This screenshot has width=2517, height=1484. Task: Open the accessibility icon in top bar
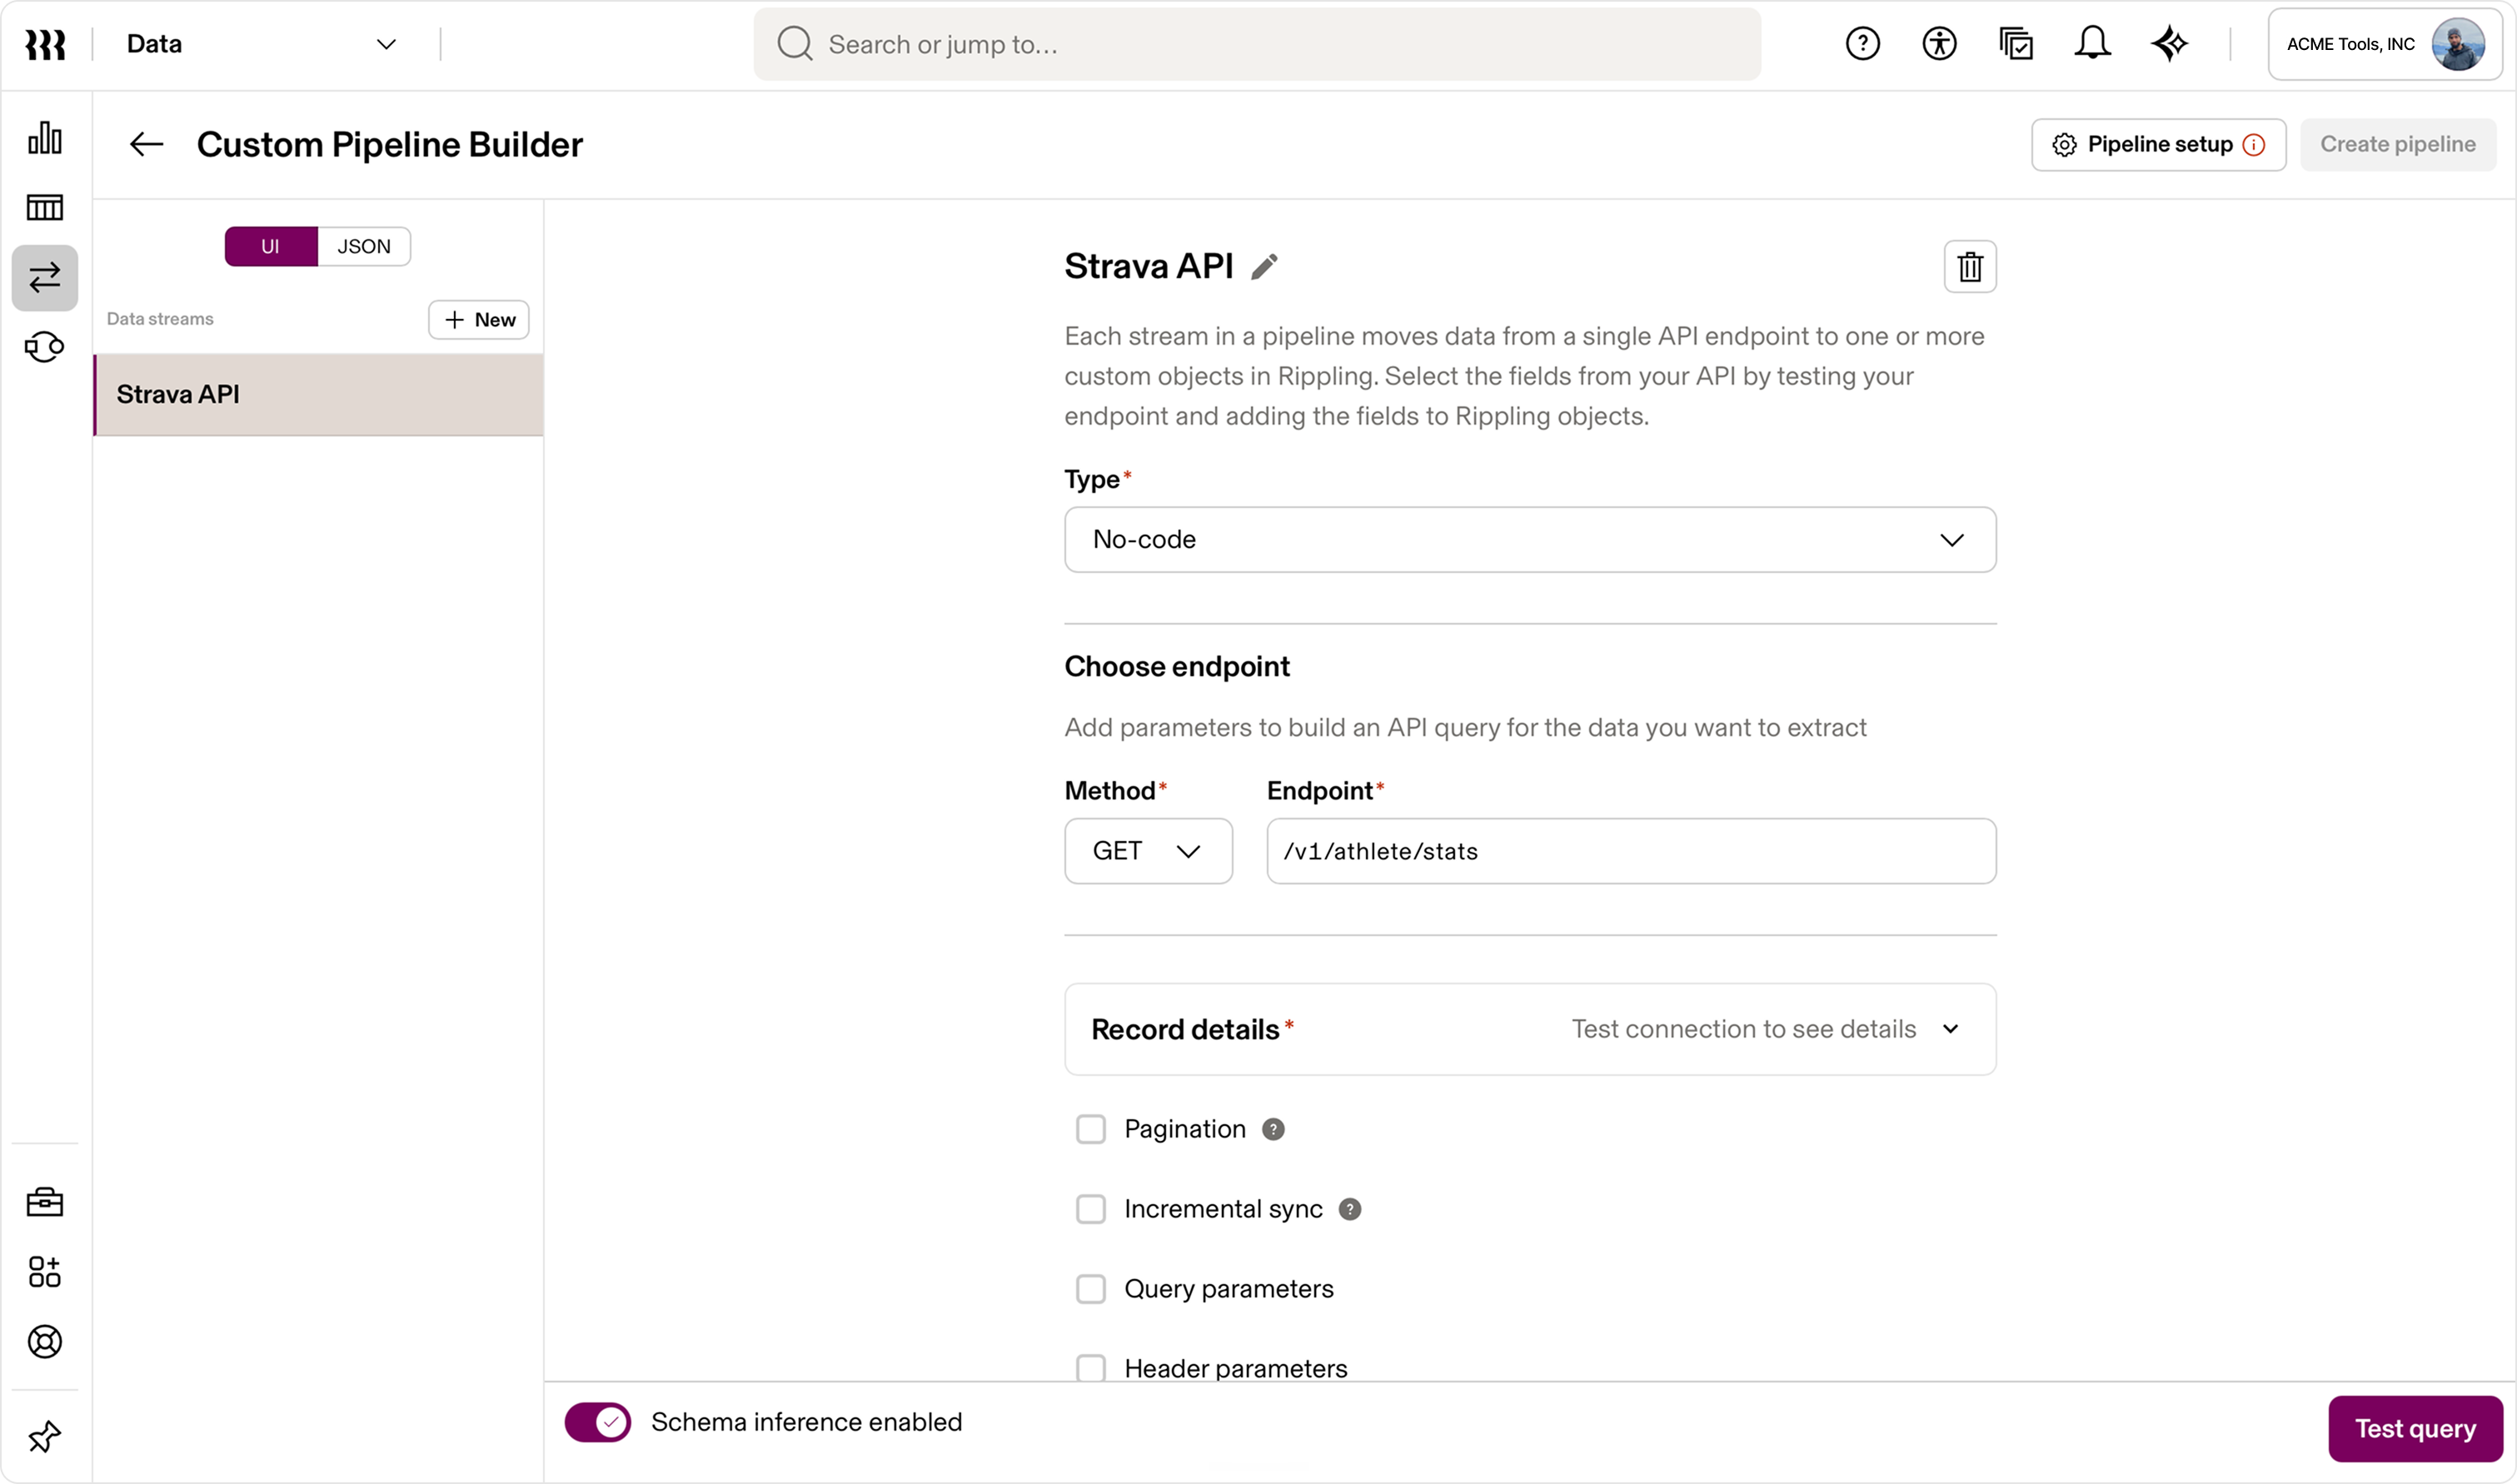tap(1939, 43)
